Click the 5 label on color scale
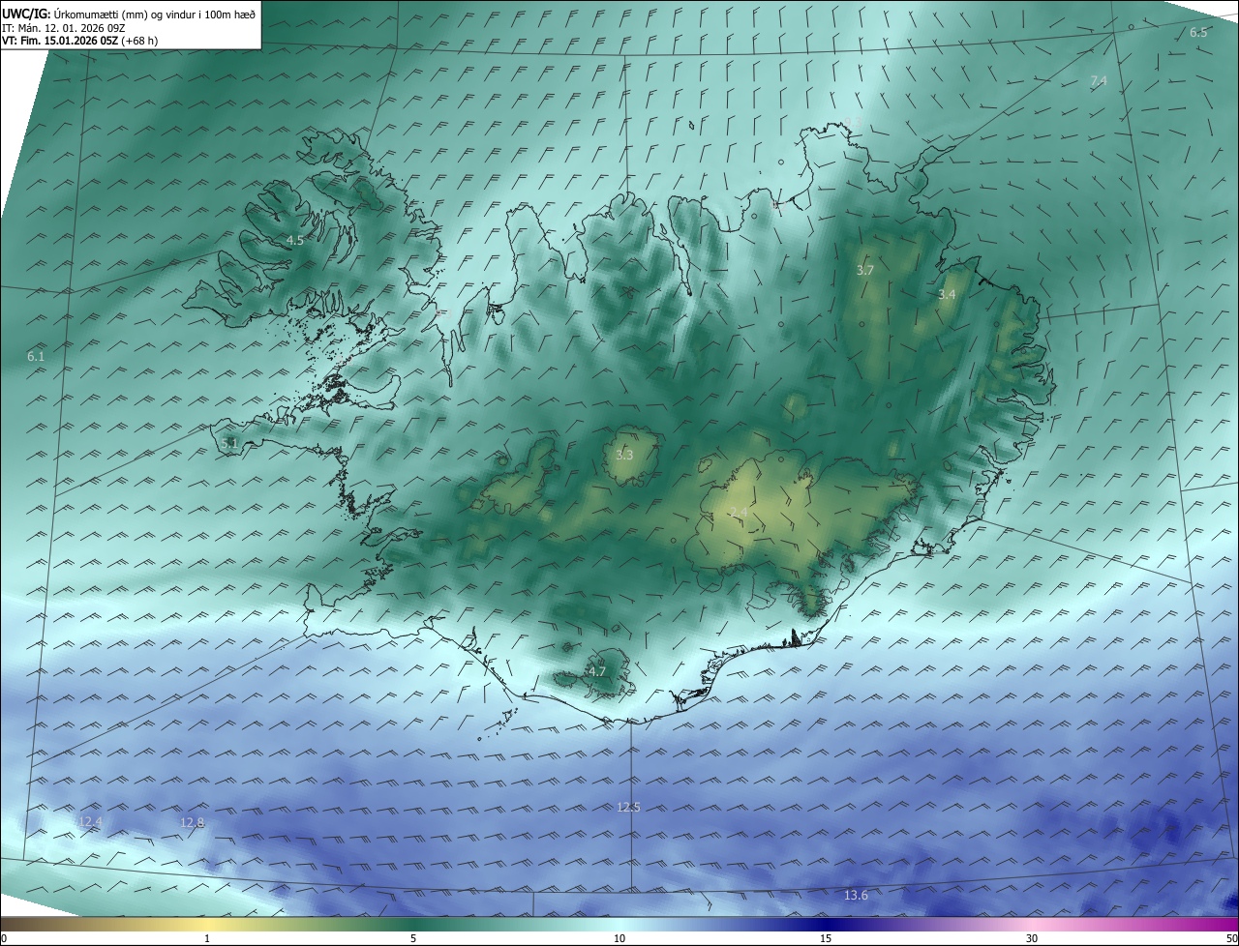Image resolution: width=1239 pixels, height=946 pixels. 413,938
